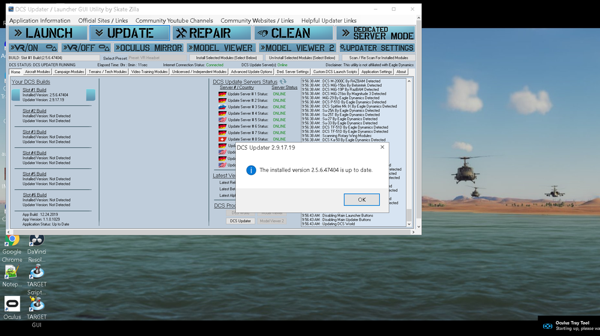Viewport: 600px width, 336px height.
Task: Switch to Application Settings tab
Action: (x=377, y=72)
